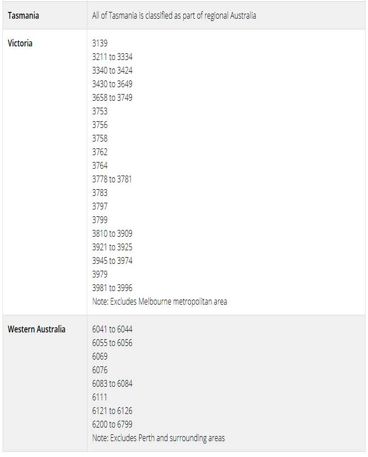Click postcode range 3430 to 3649

pos(112,84)
